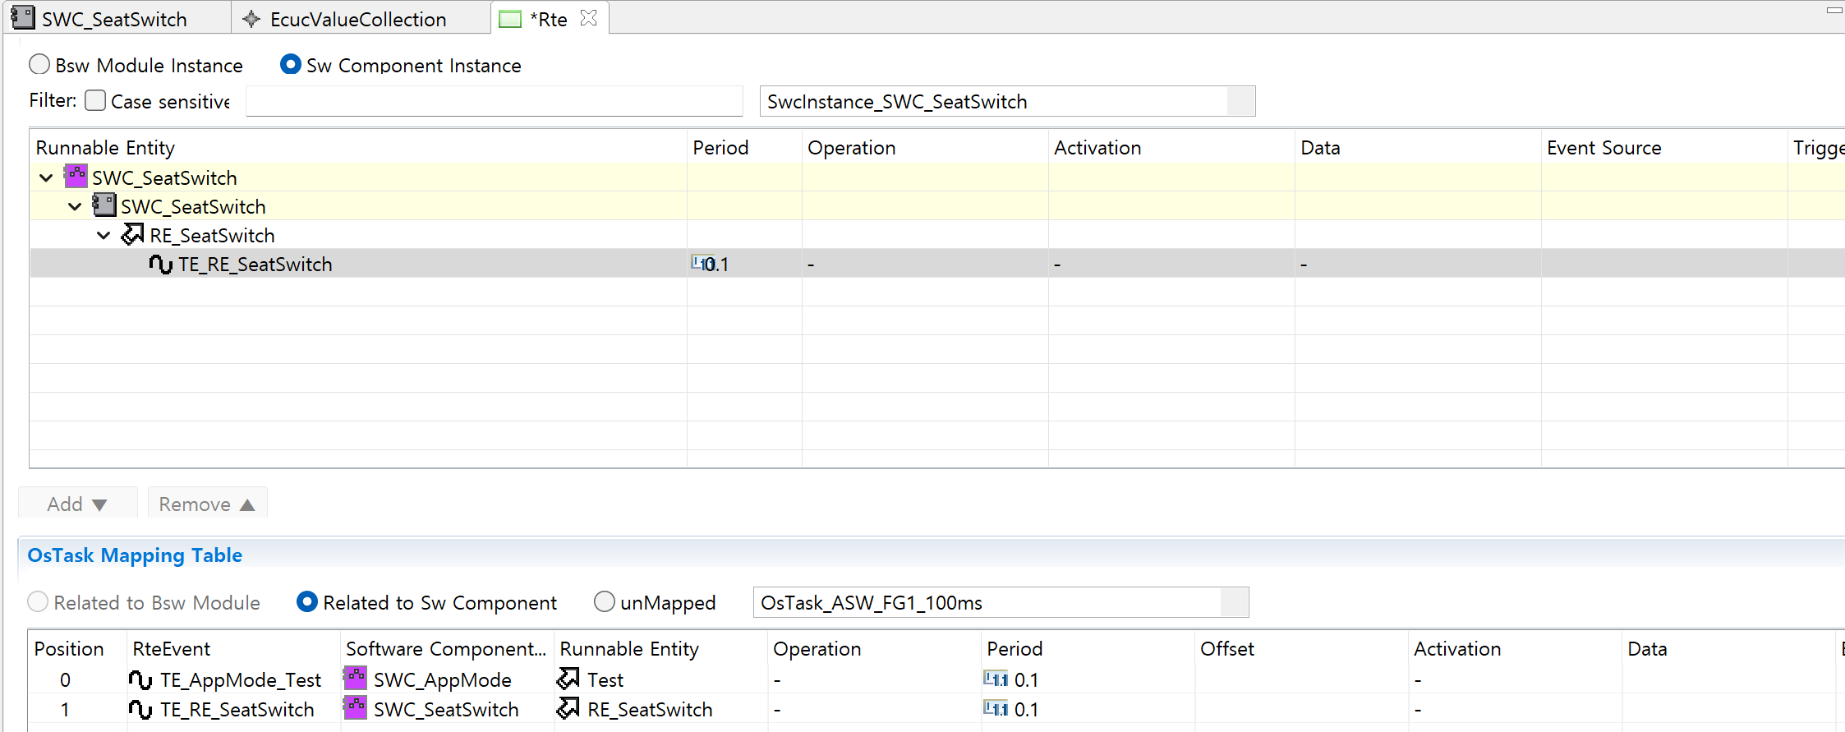Click the Software Component column header

click(x=446, y=649)
